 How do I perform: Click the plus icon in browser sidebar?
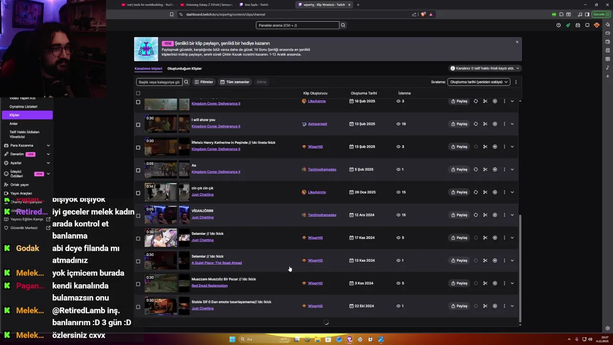(608, 76)
